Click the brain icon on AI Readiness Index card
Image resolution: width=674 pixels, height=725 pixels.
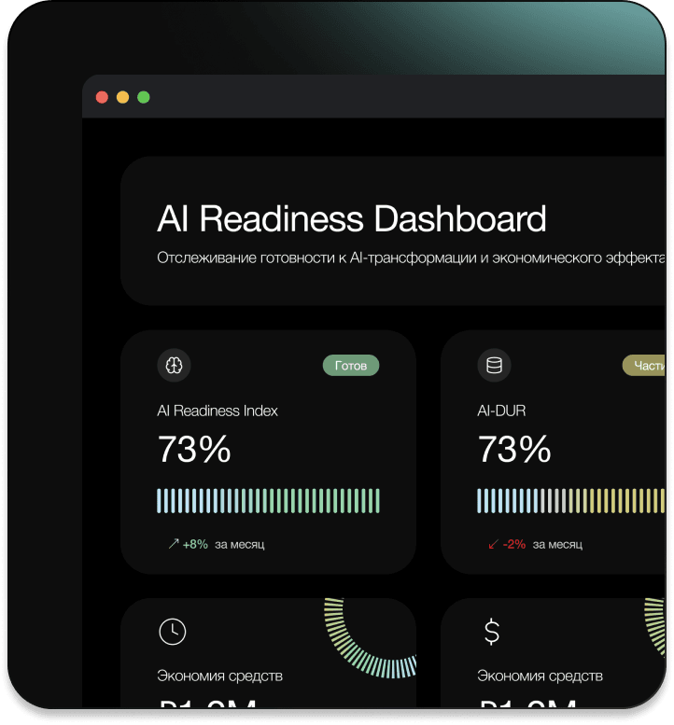click(x=174, y=365)
